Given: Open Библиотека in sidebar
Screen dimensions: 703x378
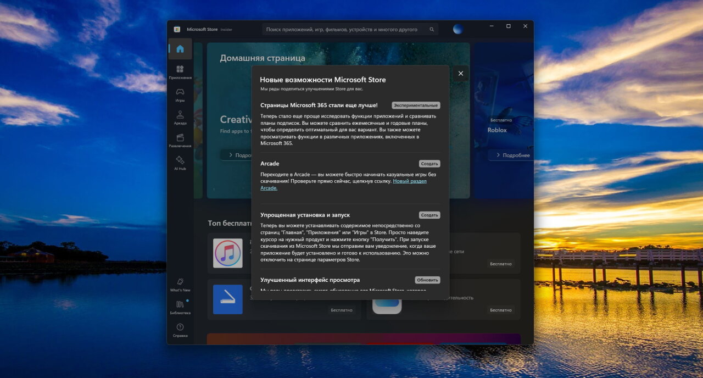Looking at the screenshot, I should click(x=180, y=307).
